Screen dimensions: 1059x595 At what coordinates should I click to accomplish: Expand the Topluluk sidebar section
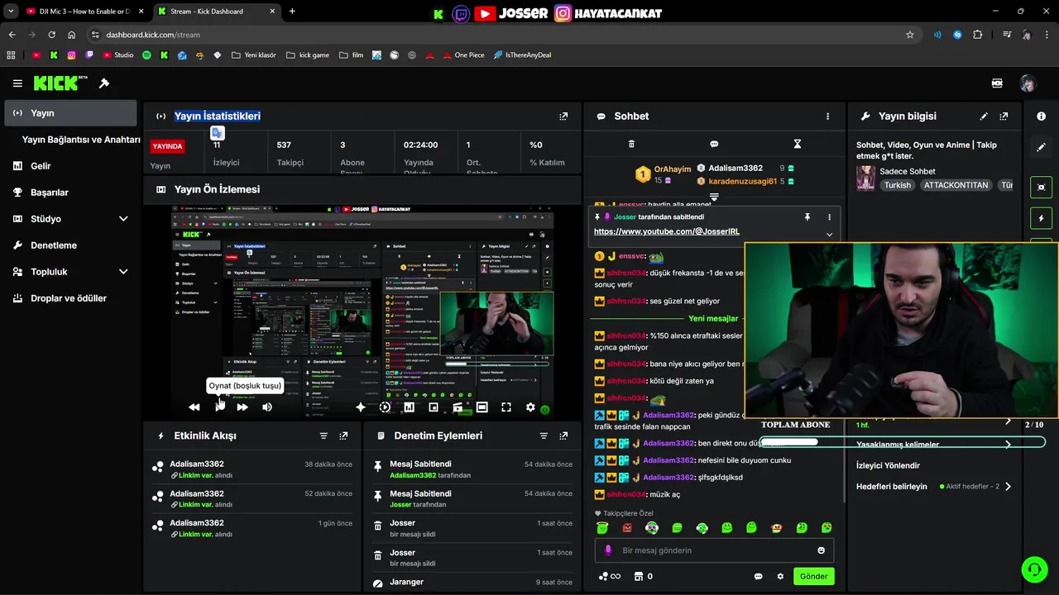(x=123, y=272)
